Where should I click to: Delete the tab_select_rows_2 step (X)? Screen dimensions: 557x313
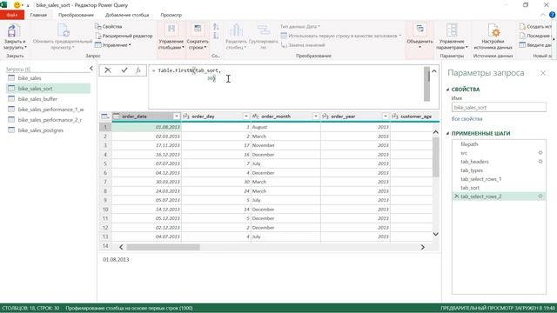pos(456,196)
